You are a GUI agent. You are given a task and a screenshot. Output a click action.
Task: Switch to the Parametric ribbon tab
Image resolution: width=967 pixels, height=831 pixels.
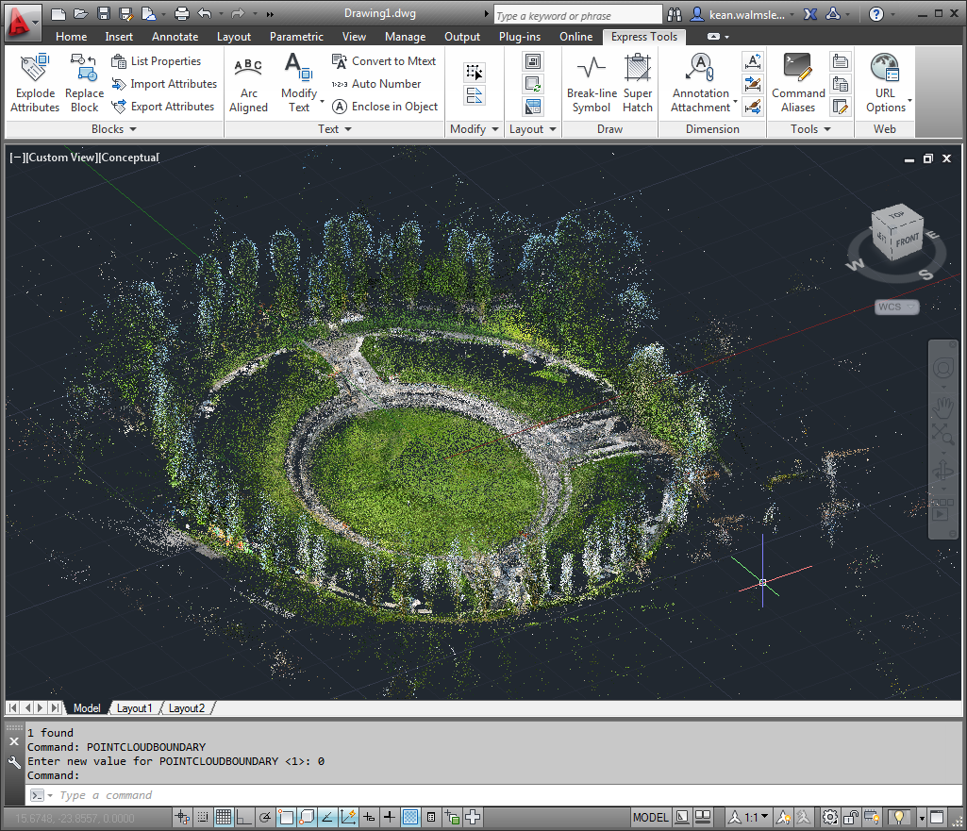coord(296,37)
